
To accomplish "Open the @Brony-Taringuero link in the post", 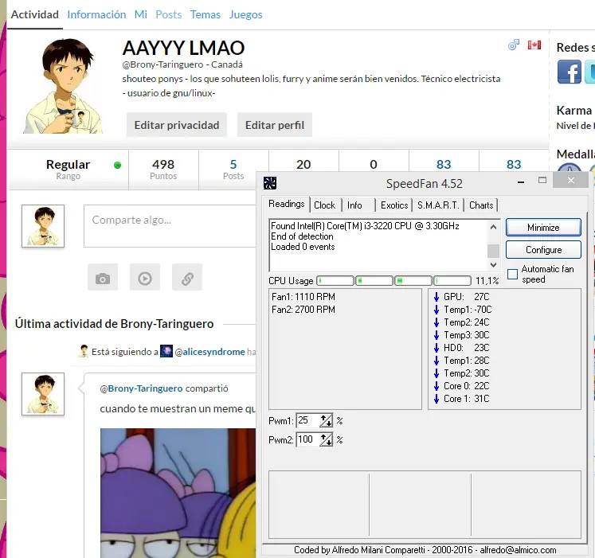I will (141, 388).
